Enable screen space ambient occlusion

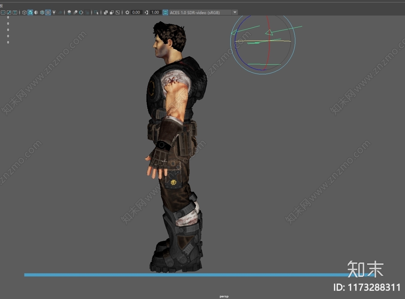[69, 12]
